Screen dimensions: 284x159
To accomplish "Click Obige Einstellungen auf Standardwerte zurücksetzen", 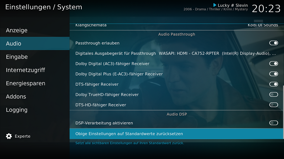I will pos(176,134).
